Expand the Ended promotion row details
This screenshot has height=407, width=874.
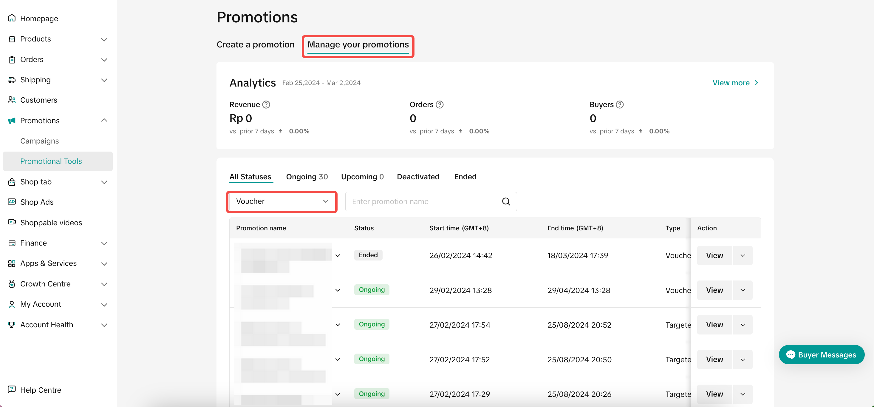[338, 256]
